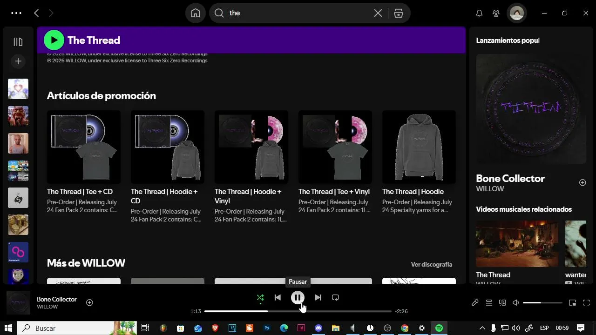Open the Browse icon in search bar

398,13
